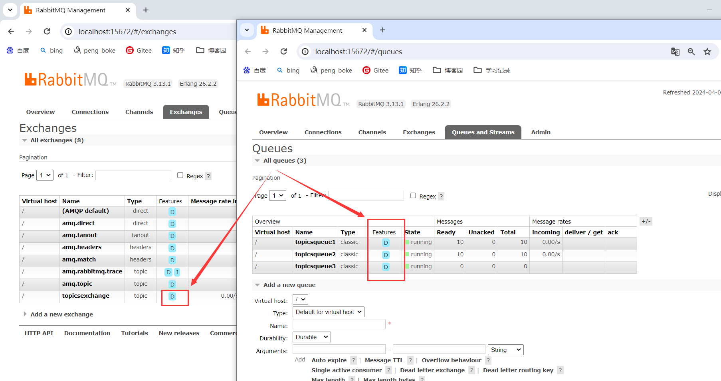721x381 pixels.
Task: Click the +/- column toggle button
Action: click(x=646, y=222)
